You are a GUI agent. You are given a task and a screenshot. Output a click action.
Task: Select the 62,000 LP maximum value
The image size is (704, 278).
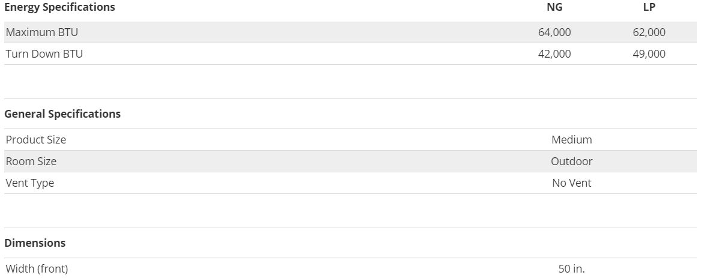click(x=649, y=32)
